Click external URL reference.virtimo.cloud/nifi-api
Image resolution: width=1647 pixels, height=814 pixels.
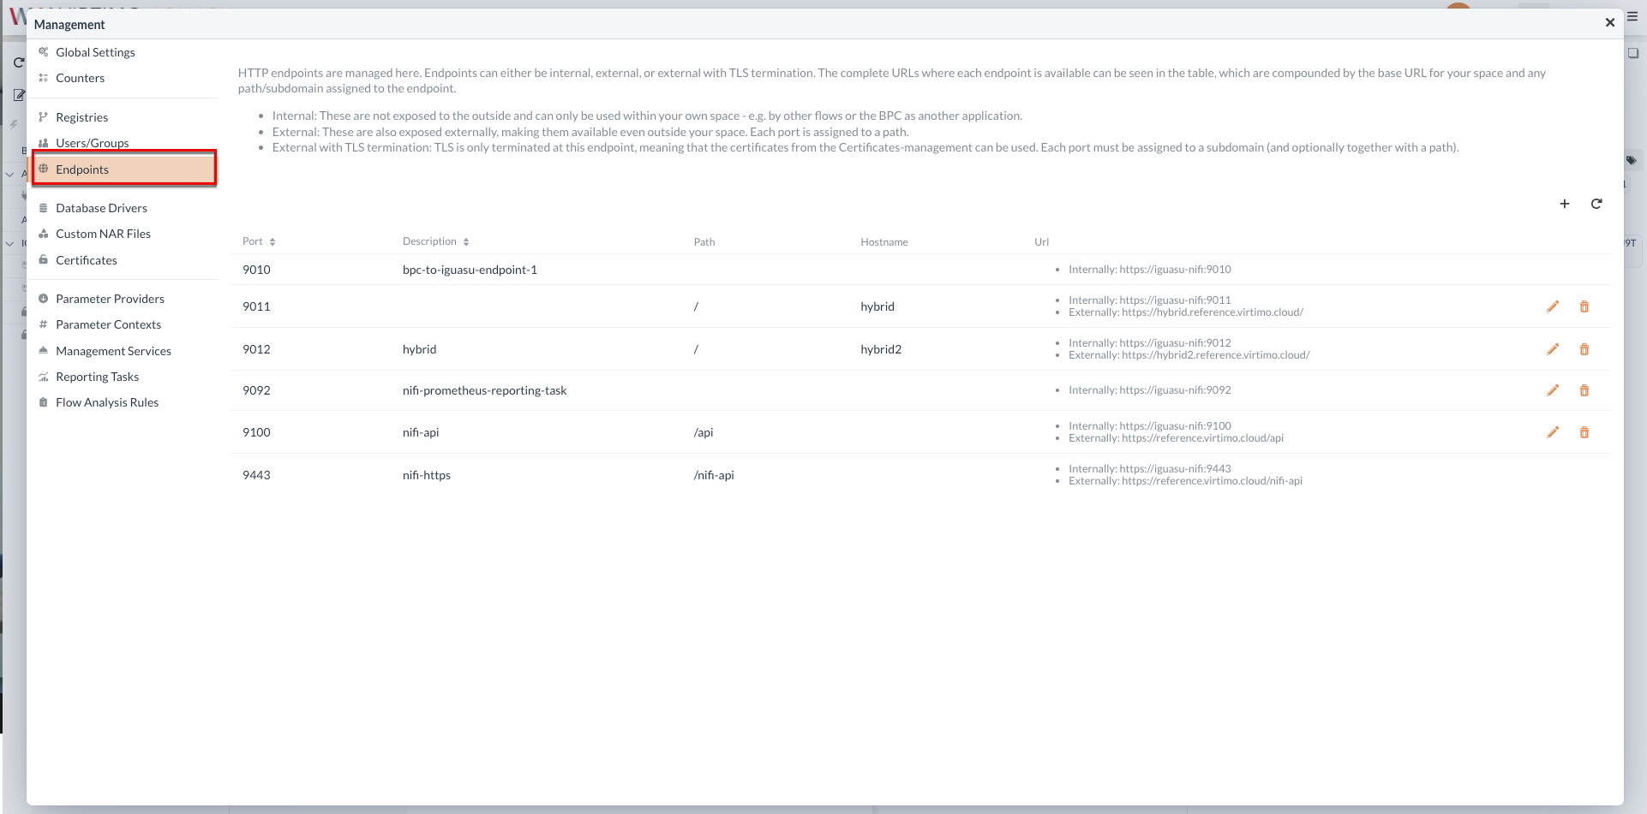(1212, 481)
